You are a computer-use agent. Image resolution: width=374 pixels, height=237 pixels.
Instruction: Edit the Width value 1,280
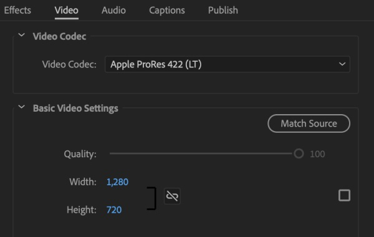[117, 182]
